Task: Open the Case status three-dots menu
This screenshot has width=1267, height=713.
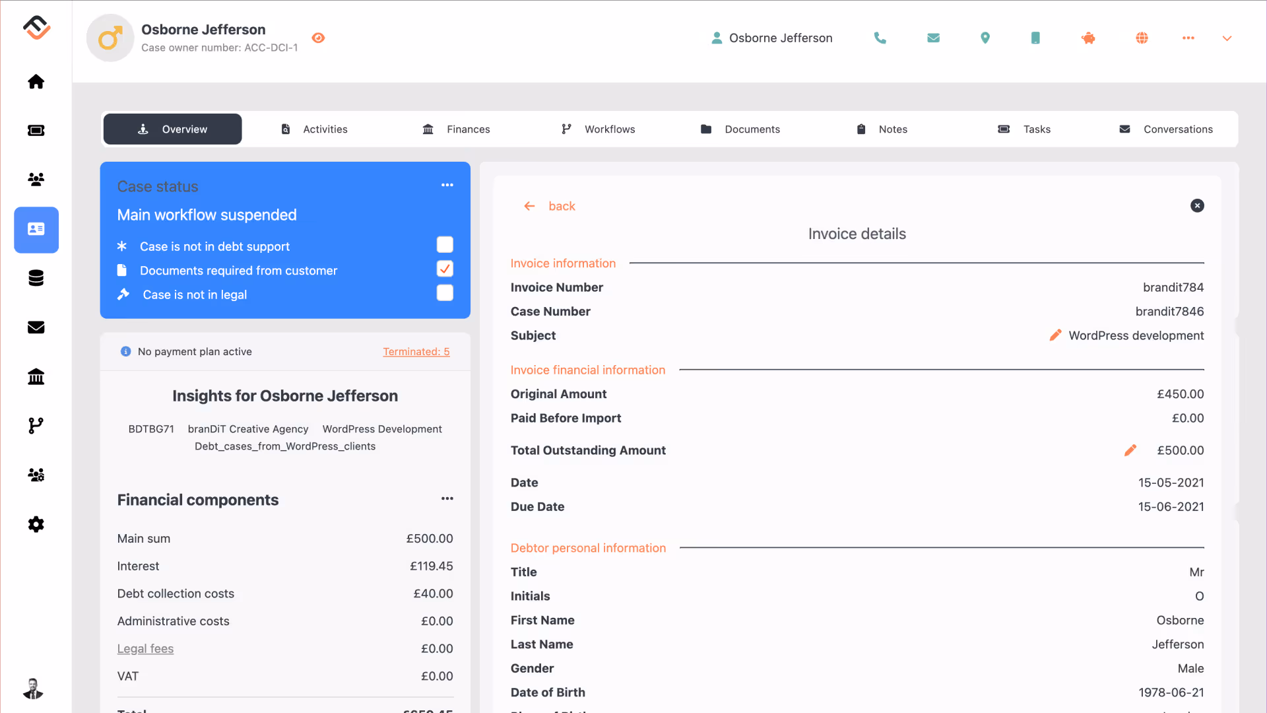Action: pos(447,185)
